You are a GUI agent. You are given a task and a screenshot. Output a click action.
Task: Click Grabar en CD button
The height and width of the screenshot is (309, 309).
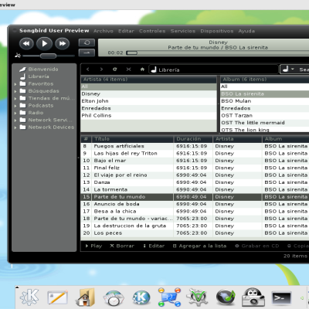[x=257, y=246]
